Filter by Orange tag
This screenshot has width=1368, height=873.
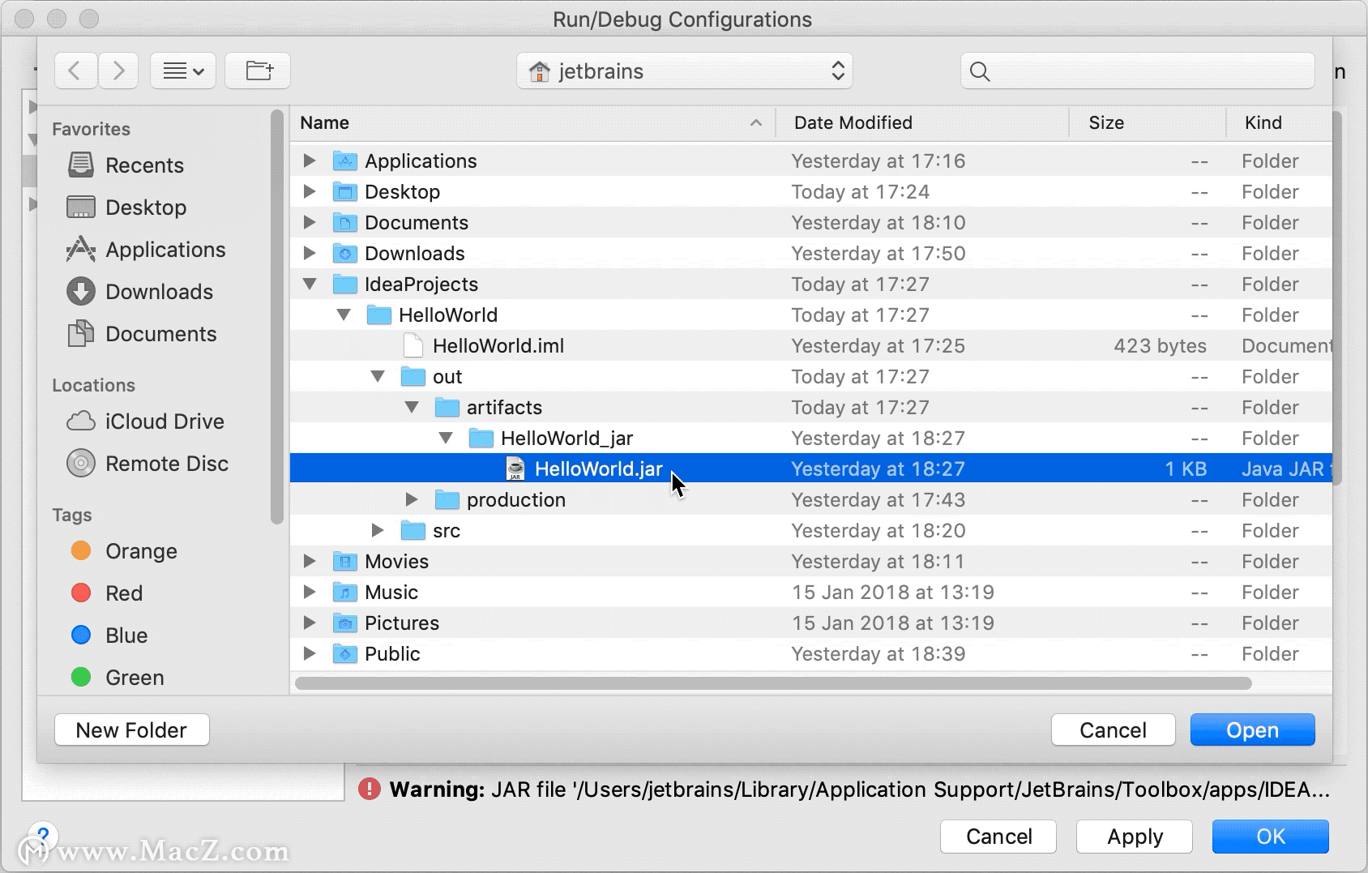click(x=124, y=551)
